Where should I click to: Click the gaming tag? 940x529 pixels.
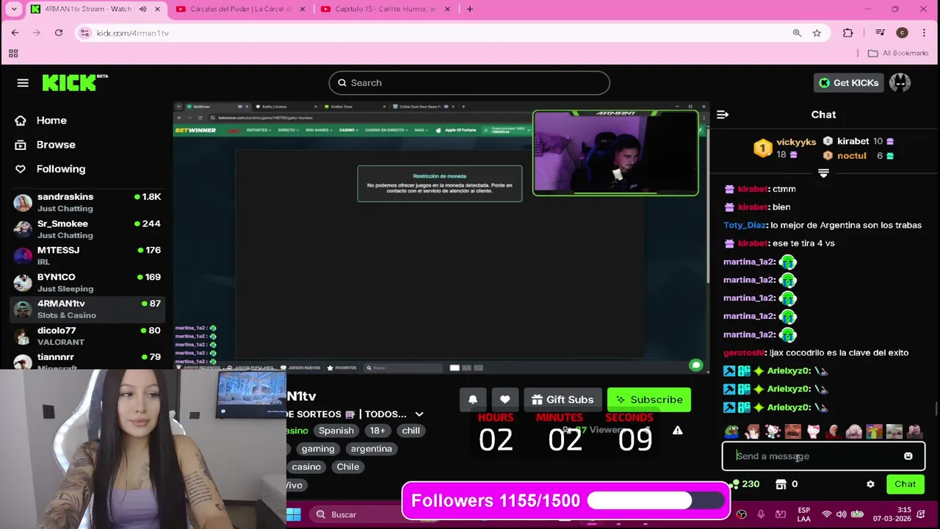click(318, 449)
